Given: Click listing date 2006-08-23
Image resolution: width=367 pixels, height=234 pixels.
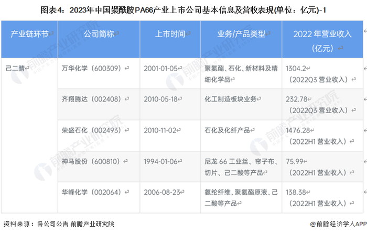Looking at the screenshot, I should point(162,192).
